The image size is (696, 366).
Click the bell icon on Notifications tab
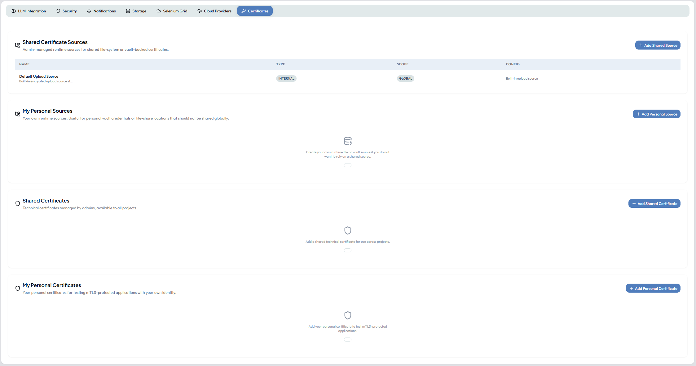89,11
